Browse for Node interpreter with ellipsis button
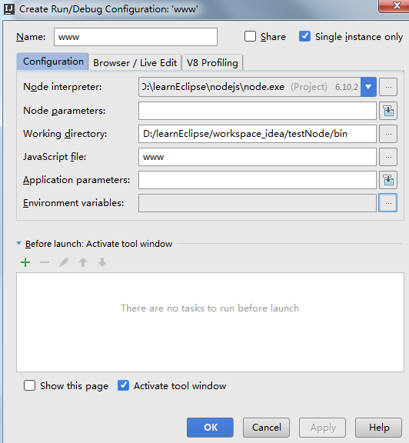The image size is (409, 443). [388, 87]
